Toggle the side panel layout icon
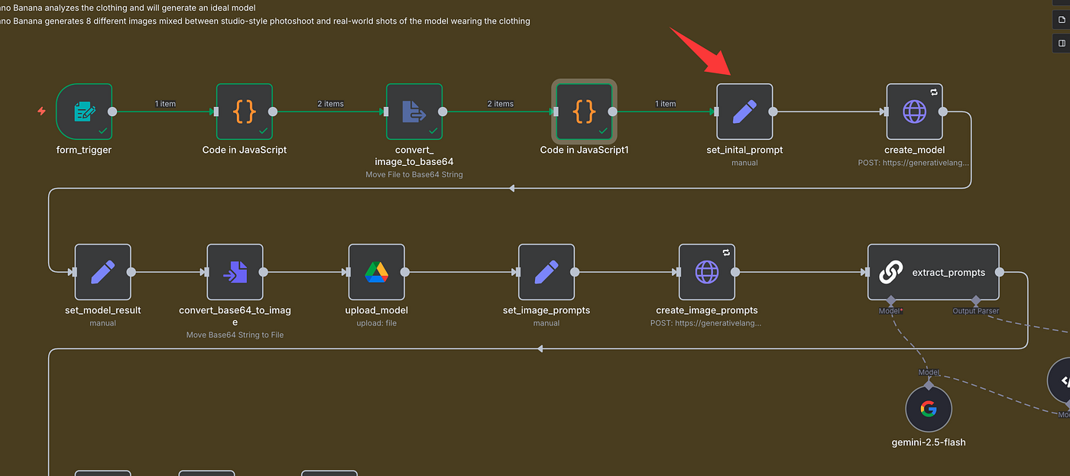 (x=1062, y=43)
